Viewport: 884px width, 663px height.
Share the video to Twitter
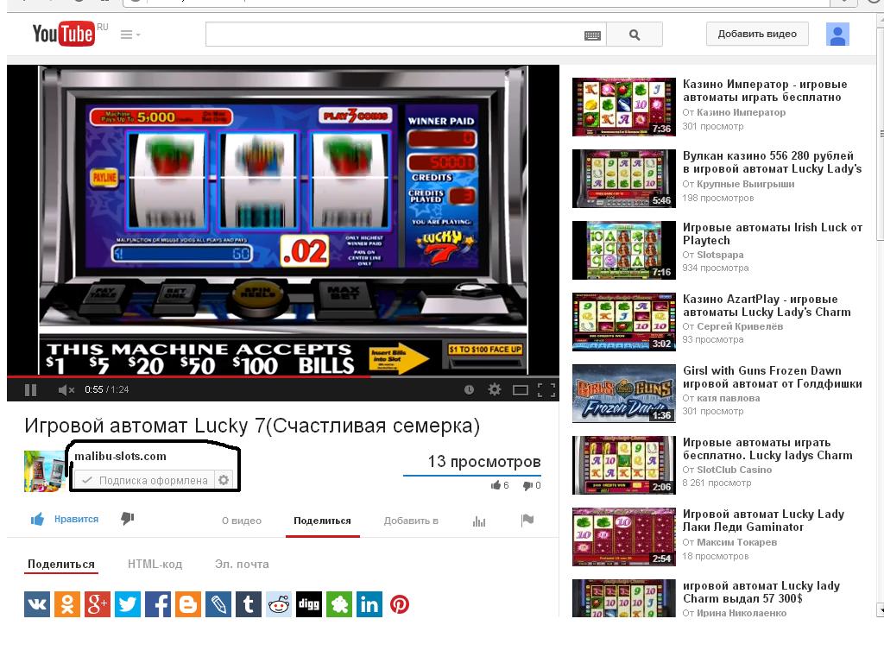tap(128, 604)
